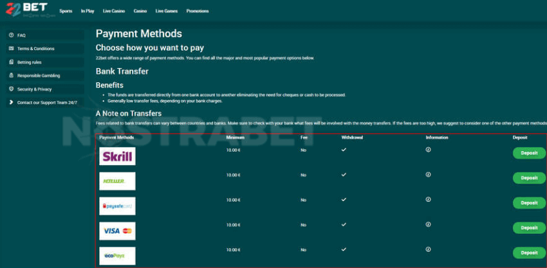The image size is (547, 268).
Task: Open information icon in Neteller row
Action: pyautogui.click(x=428, y=175)
